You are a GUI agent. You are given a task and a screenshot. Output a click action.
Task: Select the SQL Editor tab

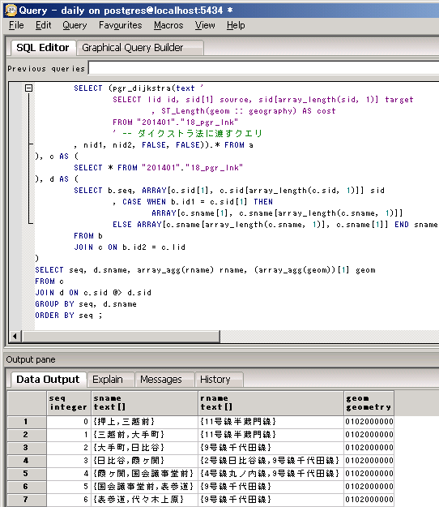(x=43, y=48)
